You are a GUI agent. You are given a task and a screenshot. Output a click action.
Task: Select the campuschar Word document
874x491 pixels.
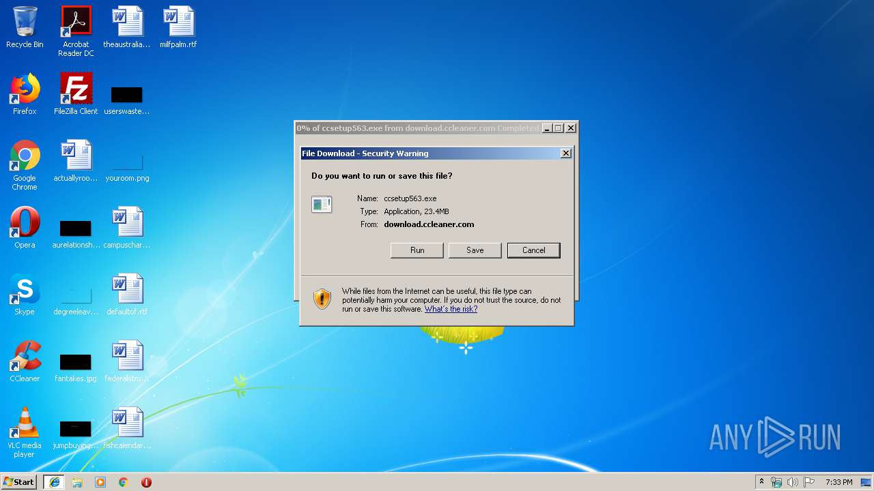(127, 228)
